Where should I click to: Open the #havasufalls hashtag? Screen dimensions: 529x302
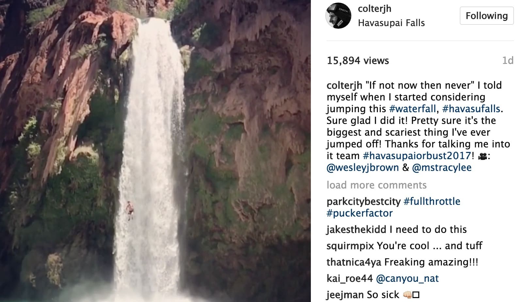point(471,109)
